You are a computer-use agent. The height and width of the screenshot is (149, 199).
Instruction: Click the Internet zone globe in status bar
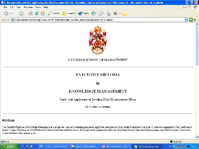[171, 141]
